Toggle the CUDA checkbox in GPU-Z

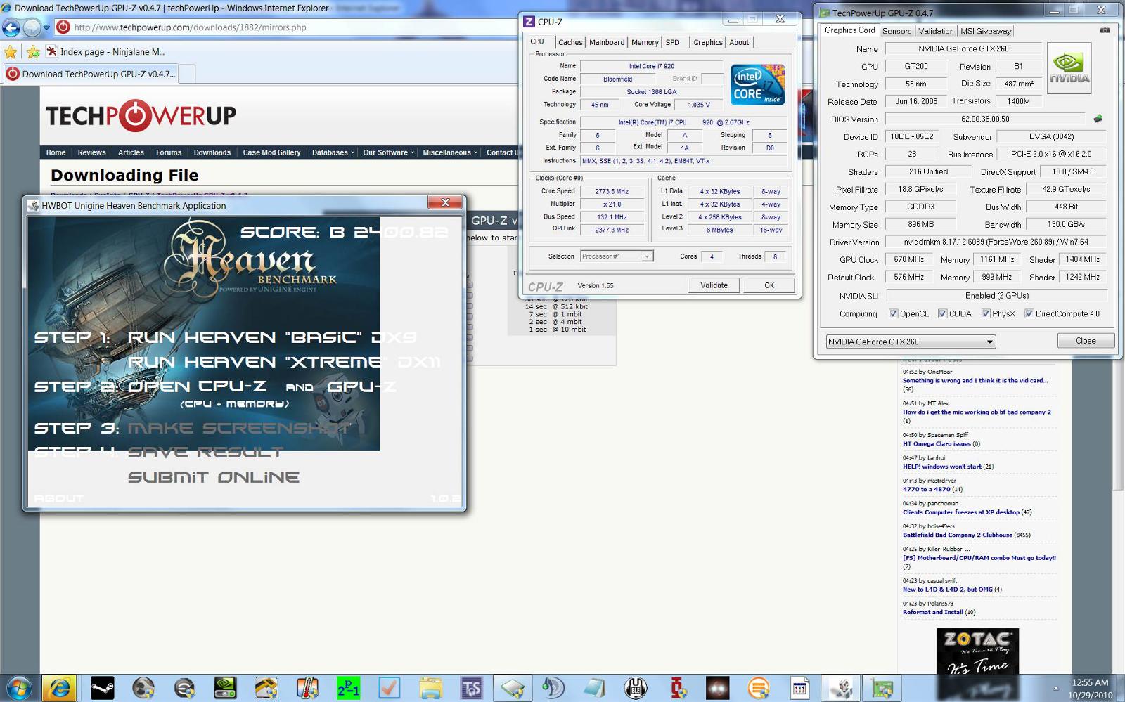click(x=942, y=313)
